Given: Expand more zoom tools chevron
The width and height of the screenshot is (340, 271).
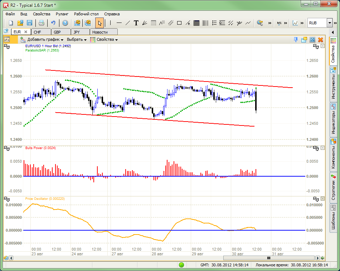Looking at the screenshot, I should click(270, 23).
